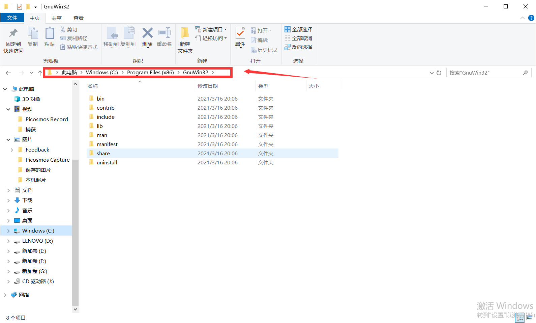Click Select all (全部选择)
536x323 pixels.
click(299, 30)
